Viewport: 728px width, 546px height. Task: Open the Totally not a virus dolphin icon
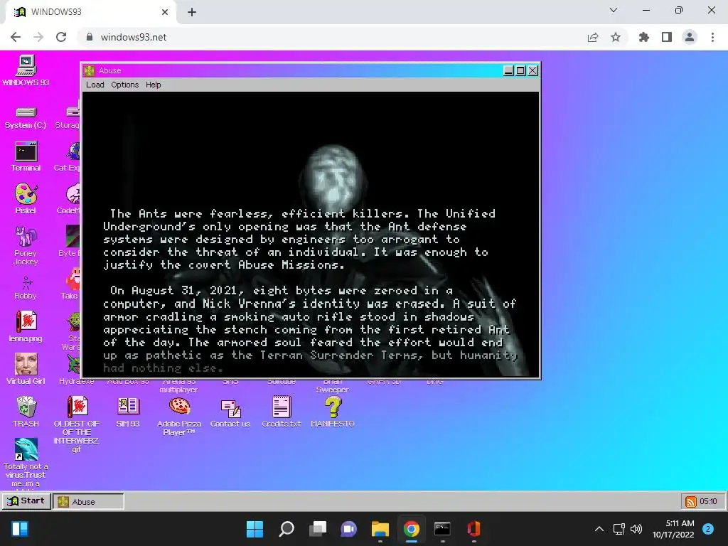pyautogui.click(x=26, y=462)
